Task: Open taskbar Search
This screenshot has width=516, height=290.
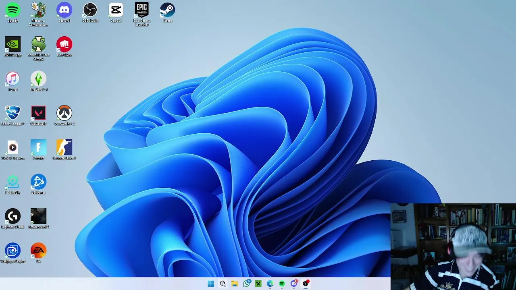Action: click(223, 284)
